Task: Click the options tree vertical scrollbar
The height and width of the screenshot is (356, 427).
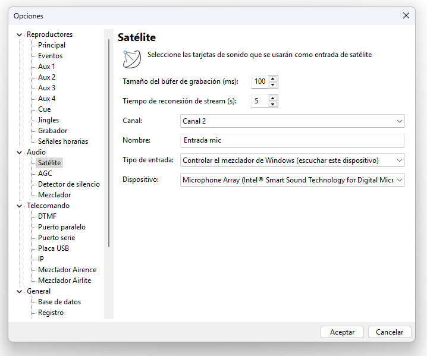Action: (109, 143)
